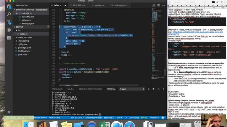Switch to the .gitignore editor tab
Viewport: 227px width, 127px height.
[x=99, y=5]
